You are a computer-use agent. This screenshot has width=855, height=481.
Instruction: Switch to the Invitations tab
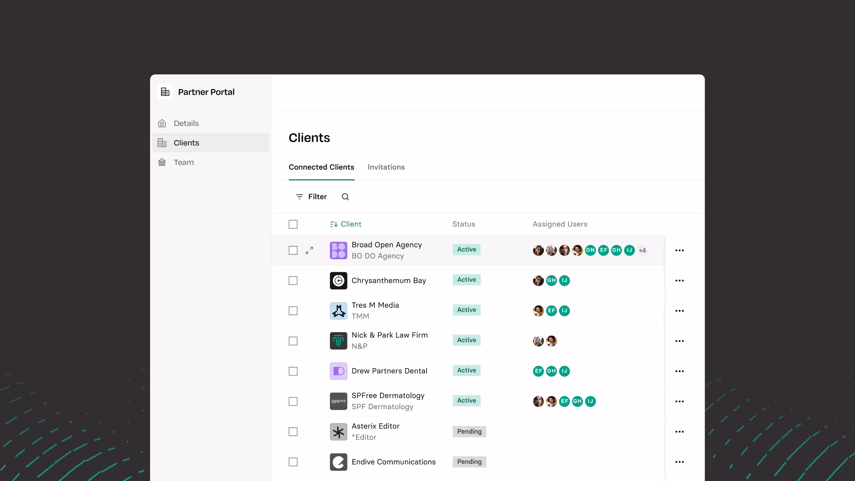click(386, 167)
